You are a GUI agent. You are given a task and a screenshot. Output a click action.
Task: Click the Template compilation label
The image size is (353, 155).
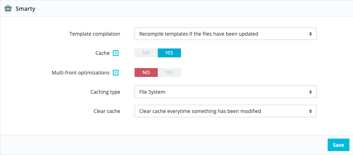coord(95,34)
